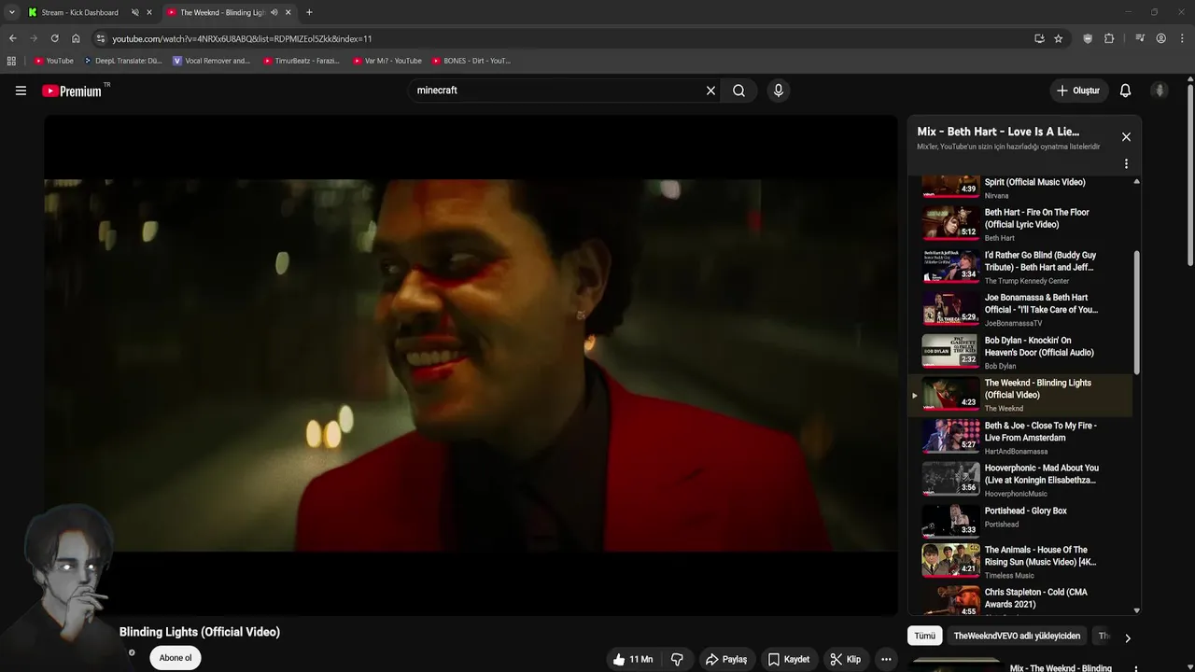This screenshot has height=672, width=1195.
Task: Open the browser home page
Action: click(76, 38)
